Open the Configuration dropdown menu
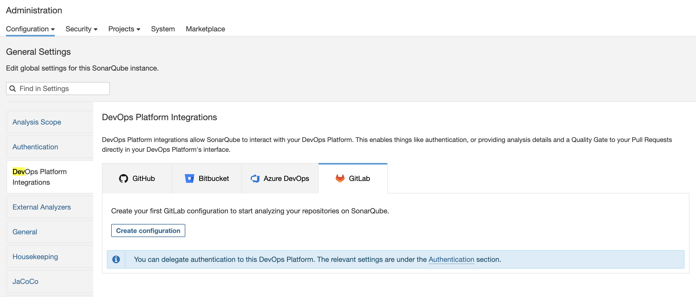This screenshot has width=696, height=297. click(x=30, y=29)
